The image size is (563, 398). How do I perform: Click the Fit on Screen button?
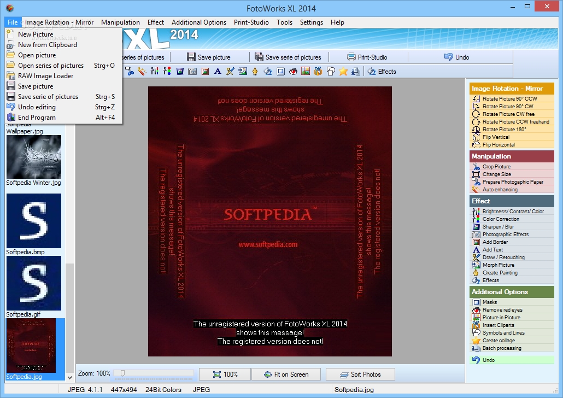pos(286,374)
